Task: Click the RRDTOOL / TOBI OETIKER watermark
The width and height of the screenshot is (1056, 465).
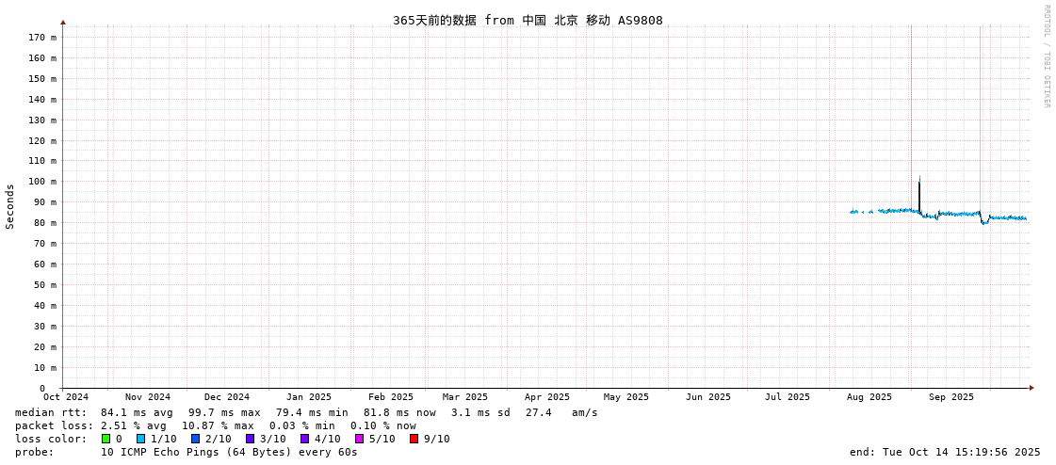Action: (x=1046, y=56)
